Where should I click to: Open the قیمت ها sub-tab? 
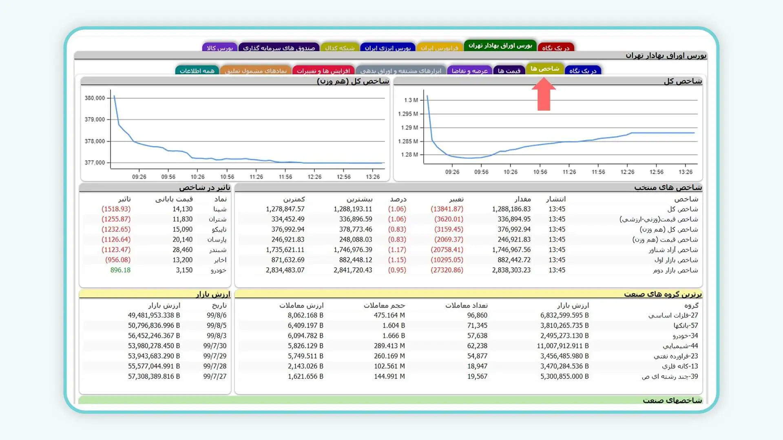click(x=509, y=70)
